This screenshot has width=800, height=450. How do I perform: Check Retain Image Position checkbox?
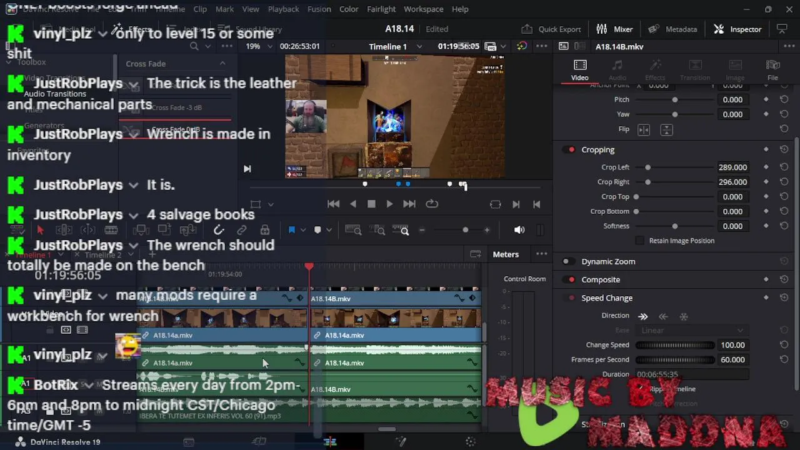pyautogui.click(x=639, y=241)
